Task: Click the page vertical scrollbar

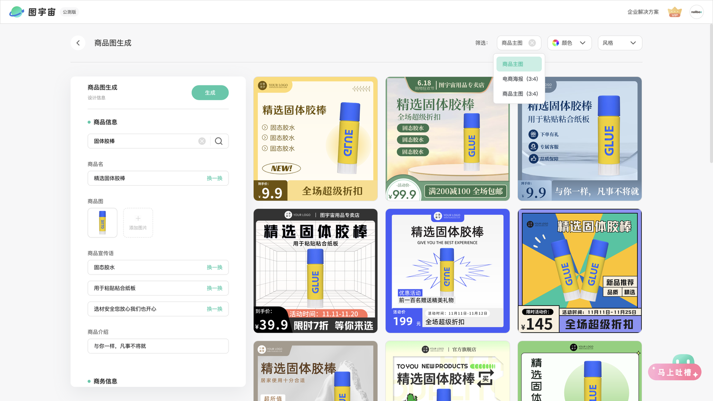Action: [x=711, y=93]
